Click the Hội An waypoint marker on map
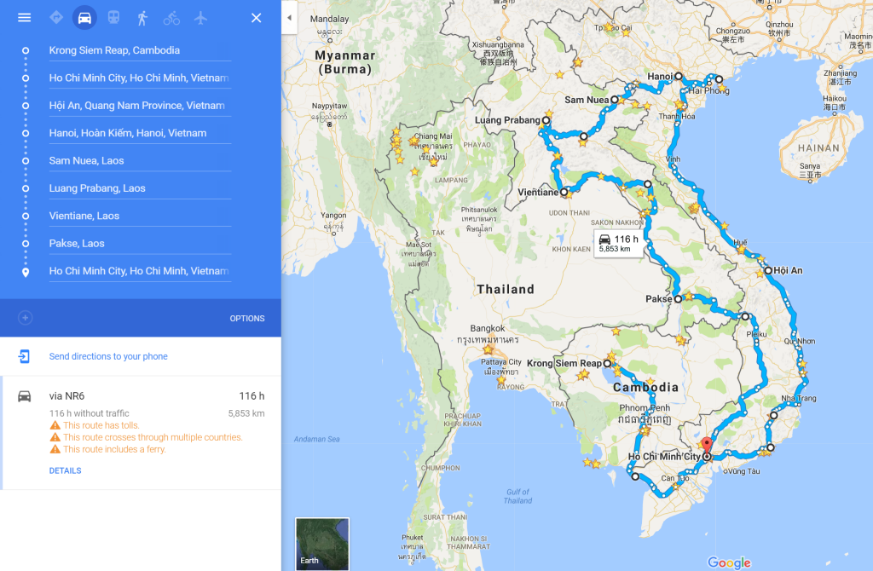The width and height of the screenshot is (873, 571). (x=768, y=270)
